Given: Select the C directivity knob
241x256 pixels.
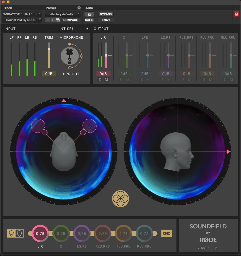Looking at the screenshot, I should click(x=61, y=233).
